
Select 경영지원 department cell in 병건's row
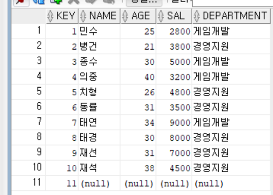click(x=231, y=47)
